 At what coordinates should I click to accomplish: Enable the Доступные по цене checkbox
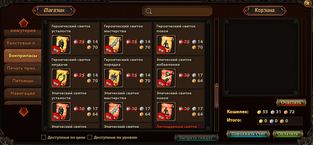(x=43, y=137)
